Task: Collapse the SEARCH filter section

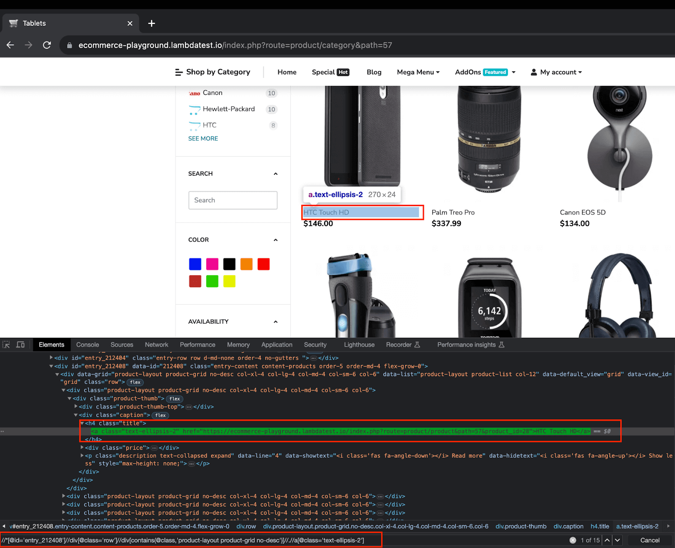Action: point(275,174)
